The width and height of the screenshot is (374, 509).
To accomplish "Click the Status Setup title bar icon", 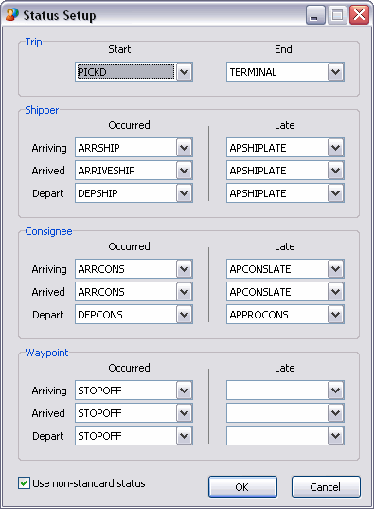I will [12, 14].
